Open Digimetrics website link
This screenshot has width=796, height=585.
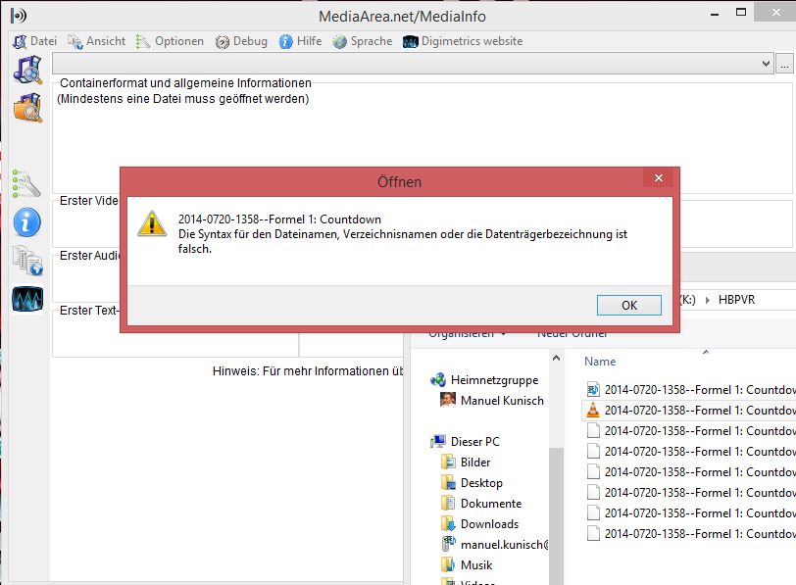click(463, 41)
